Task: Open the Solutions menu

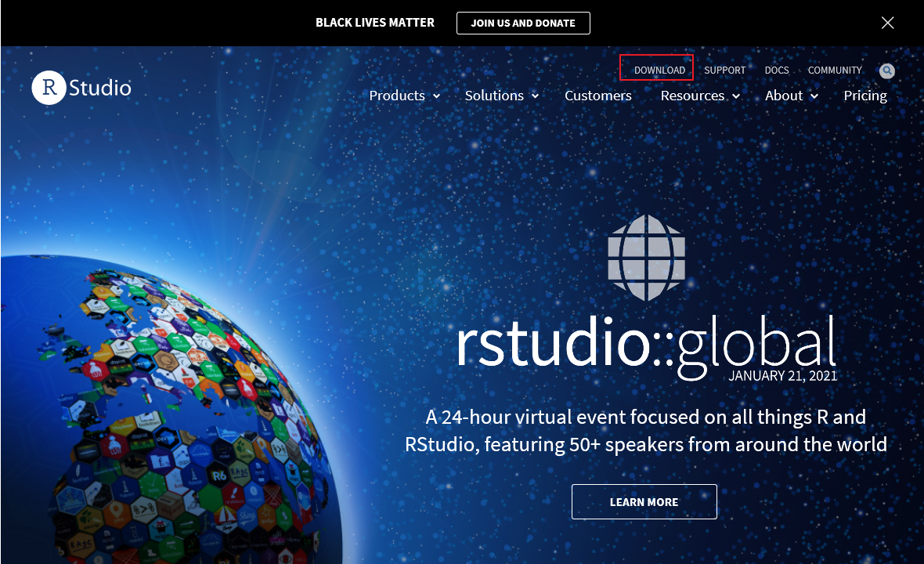Action: tap(494, 96)
